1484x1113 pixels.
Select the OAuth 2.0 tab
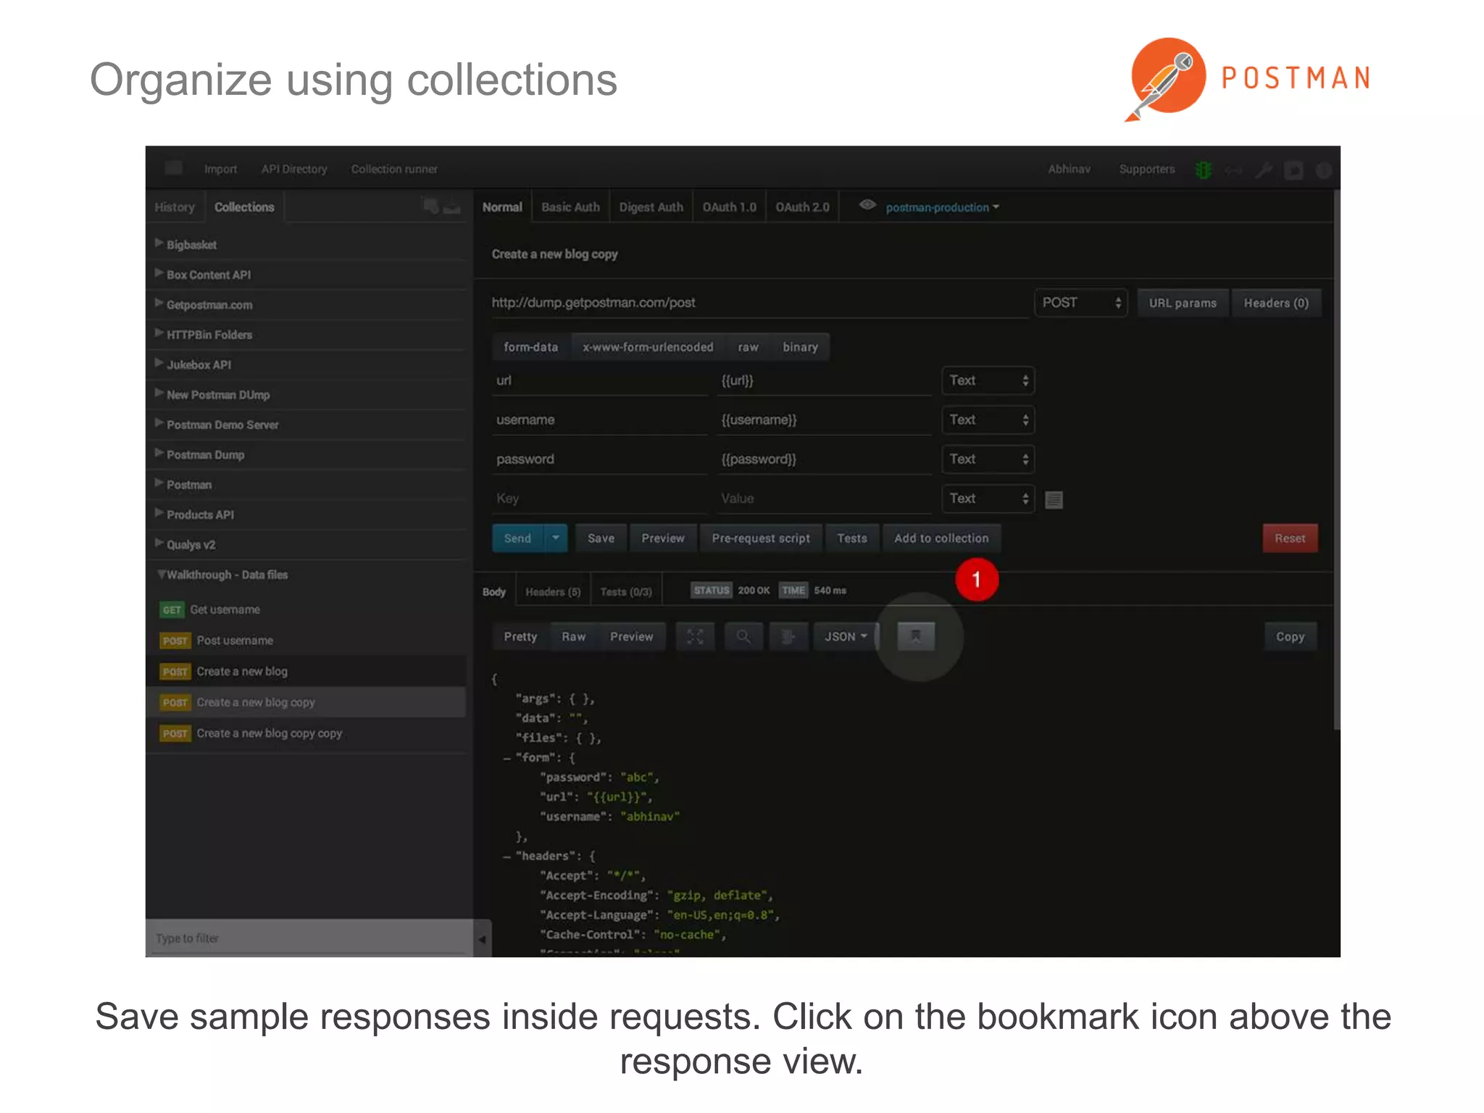[802, 207]
